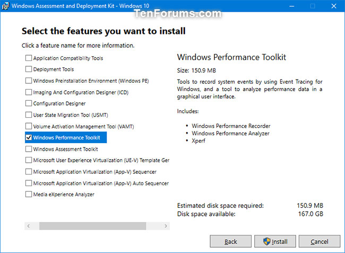The image size is (345, 253).
Task: Click 'User State Migration Tool (USMT)' name
Action: pyautogui.click(x=71, y=115)
